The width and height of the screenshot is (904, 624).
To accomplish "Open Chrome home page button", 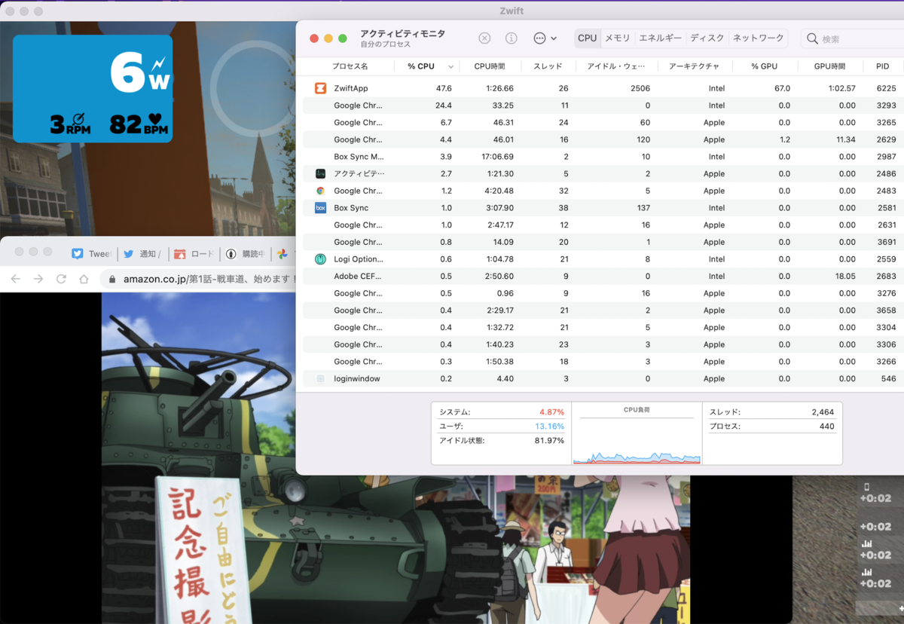I will pos(84,279).
